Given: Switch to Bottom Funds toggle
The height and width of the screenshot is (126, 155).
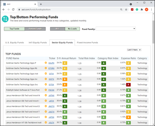Looking at the screenshot, I should (35, 29).
